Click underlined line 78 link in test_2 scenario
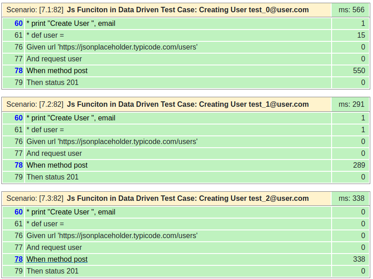The height and width of the screenshot is (279, 373). coord(19,259)
